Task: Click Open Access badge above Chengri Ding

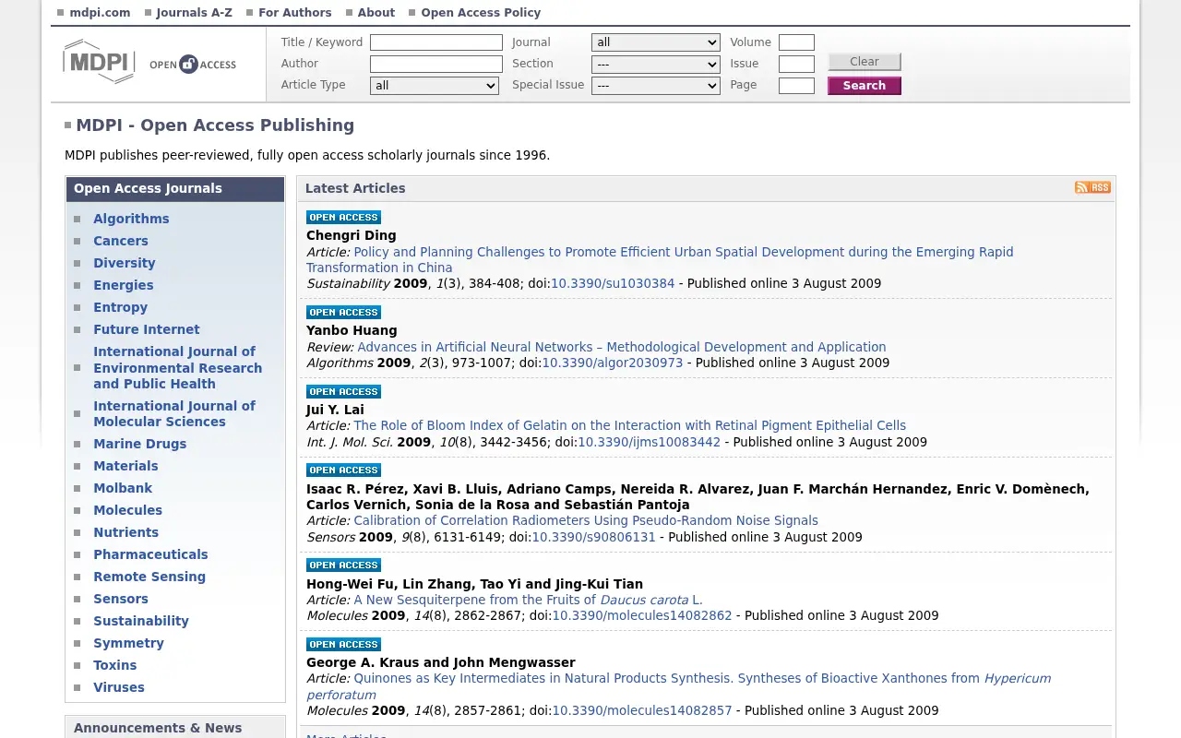Action: click(343, 218)
